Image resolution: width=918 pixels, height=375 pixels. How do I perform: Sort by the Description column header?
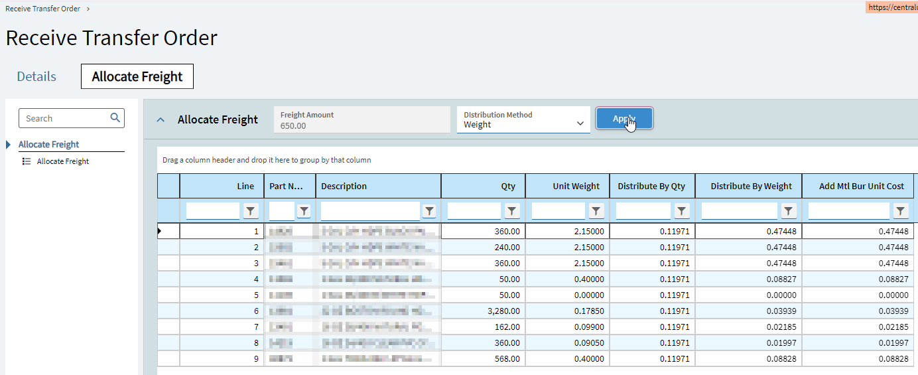(378, 186)
